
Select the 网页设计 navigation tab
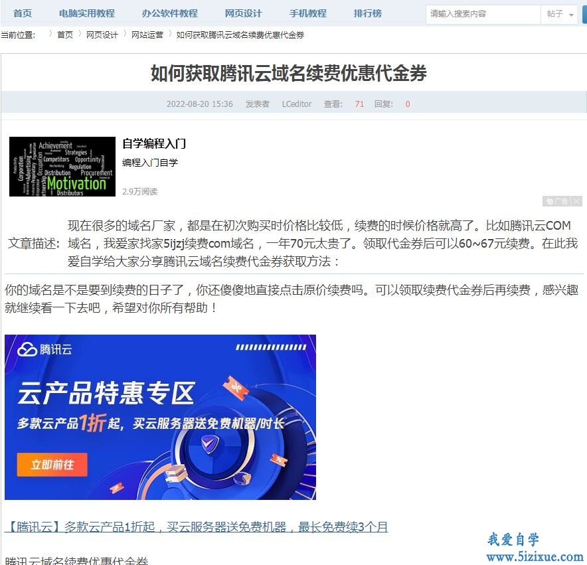[243, 13]
